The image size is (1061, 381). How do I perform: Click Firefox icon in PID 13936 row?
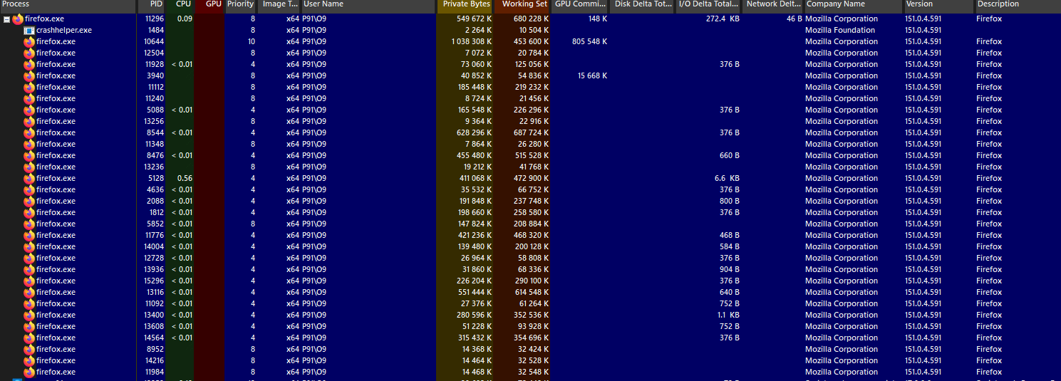pyautogui.click(x=29, y=270)
